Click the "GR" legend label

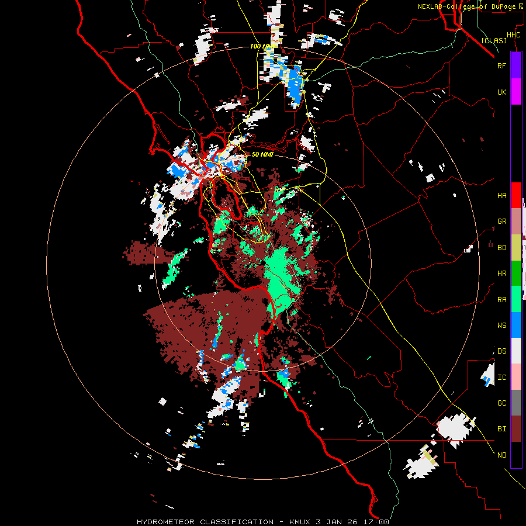coord(501,222)
